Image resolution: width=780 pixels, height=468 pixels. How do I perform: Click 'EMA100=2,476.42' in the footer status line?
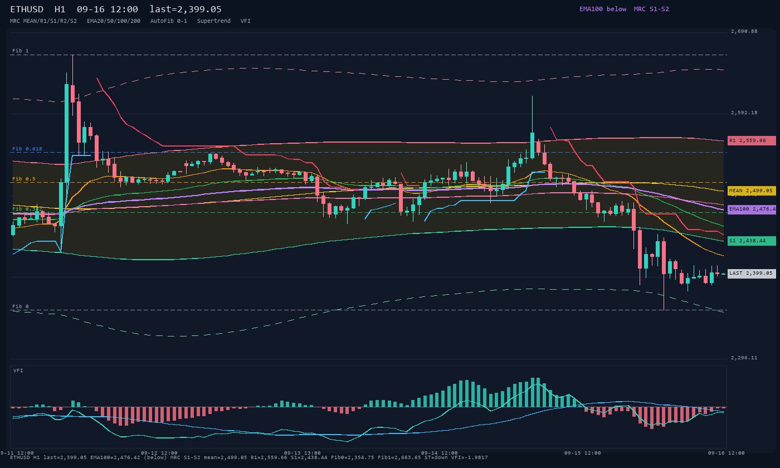(x=115, y=457)
